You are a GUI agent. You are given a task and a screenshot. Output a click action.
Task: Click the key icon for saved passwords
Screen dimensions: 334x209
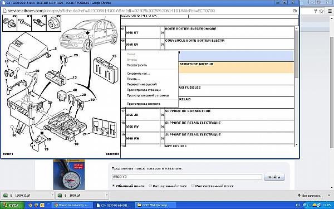[316, 11]
